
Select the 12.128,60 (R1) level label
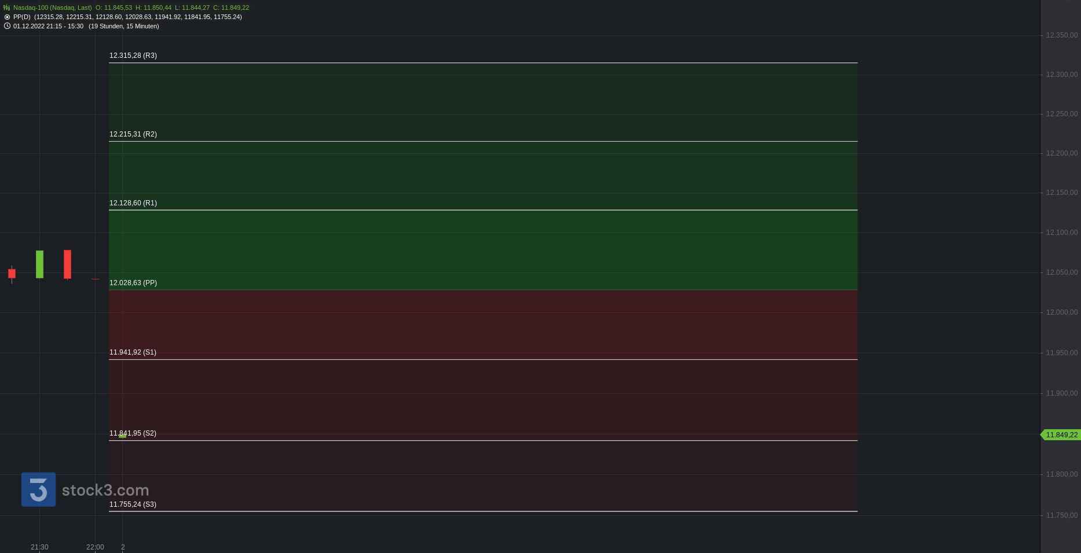click(x=133, y=203)
